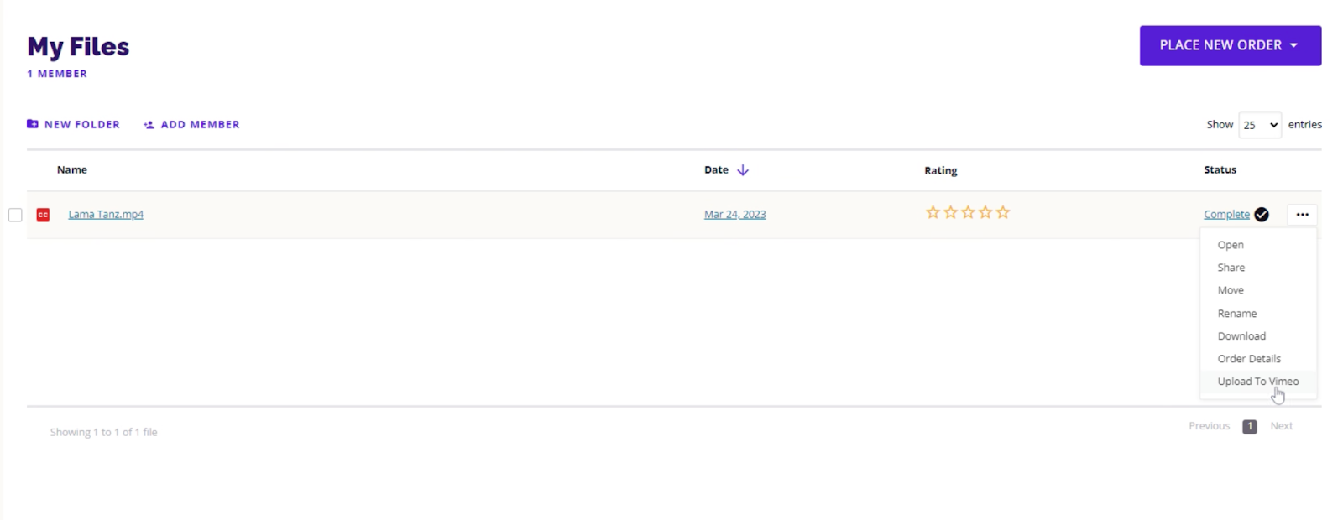Click the Complete status checkmark badge
This screenshot has height=520, width=1343.
coord(1261,215)
